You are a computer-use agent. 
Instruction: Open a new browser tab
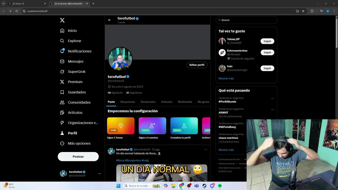(93, 4)
